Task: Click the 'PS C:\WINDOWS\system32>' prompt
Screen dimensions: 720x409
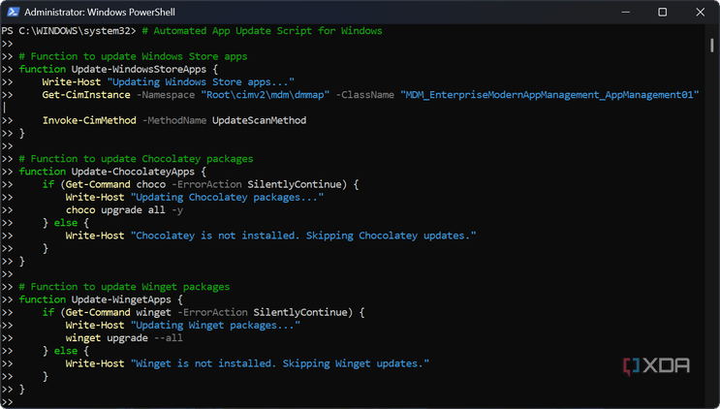Action: 69,31
